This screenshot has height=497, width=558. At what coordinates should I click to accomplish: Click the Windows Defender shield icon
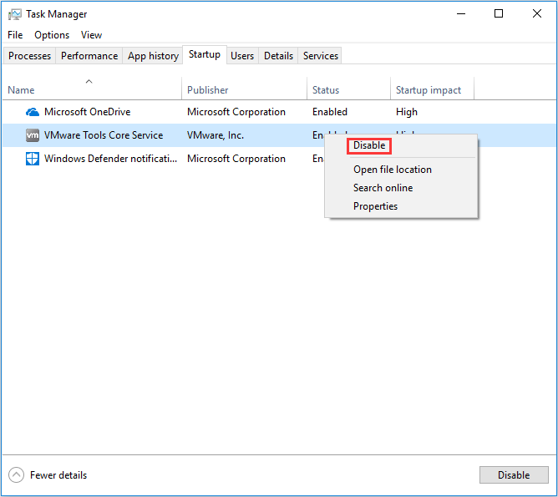point(33,159)
